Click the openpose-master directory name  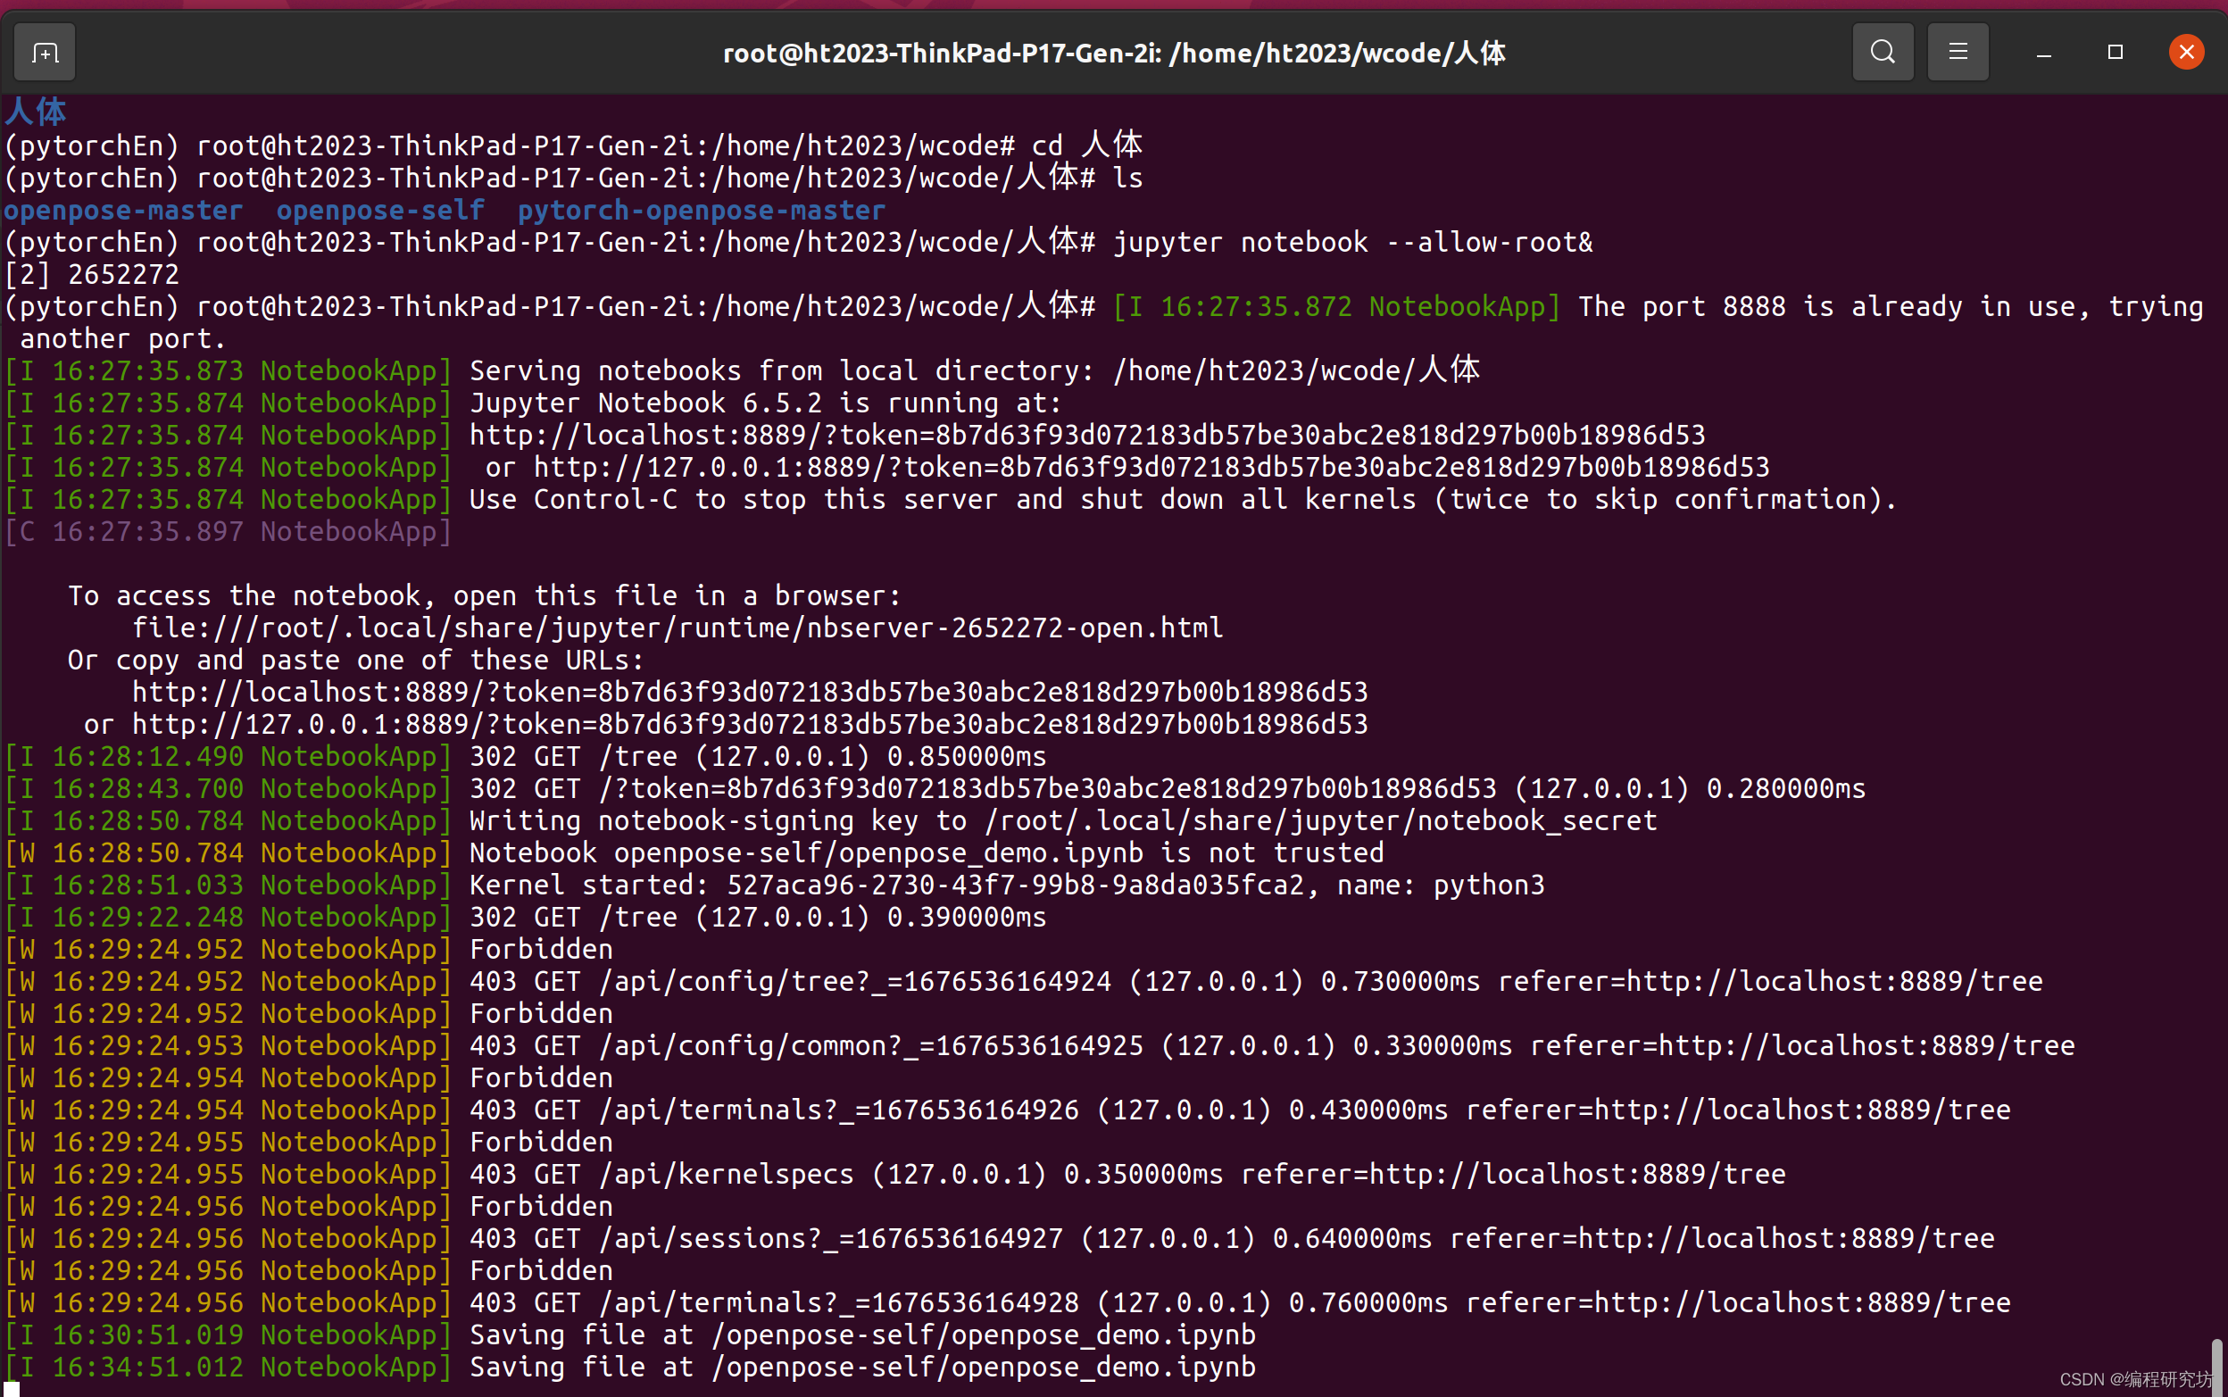click(123, 211)
